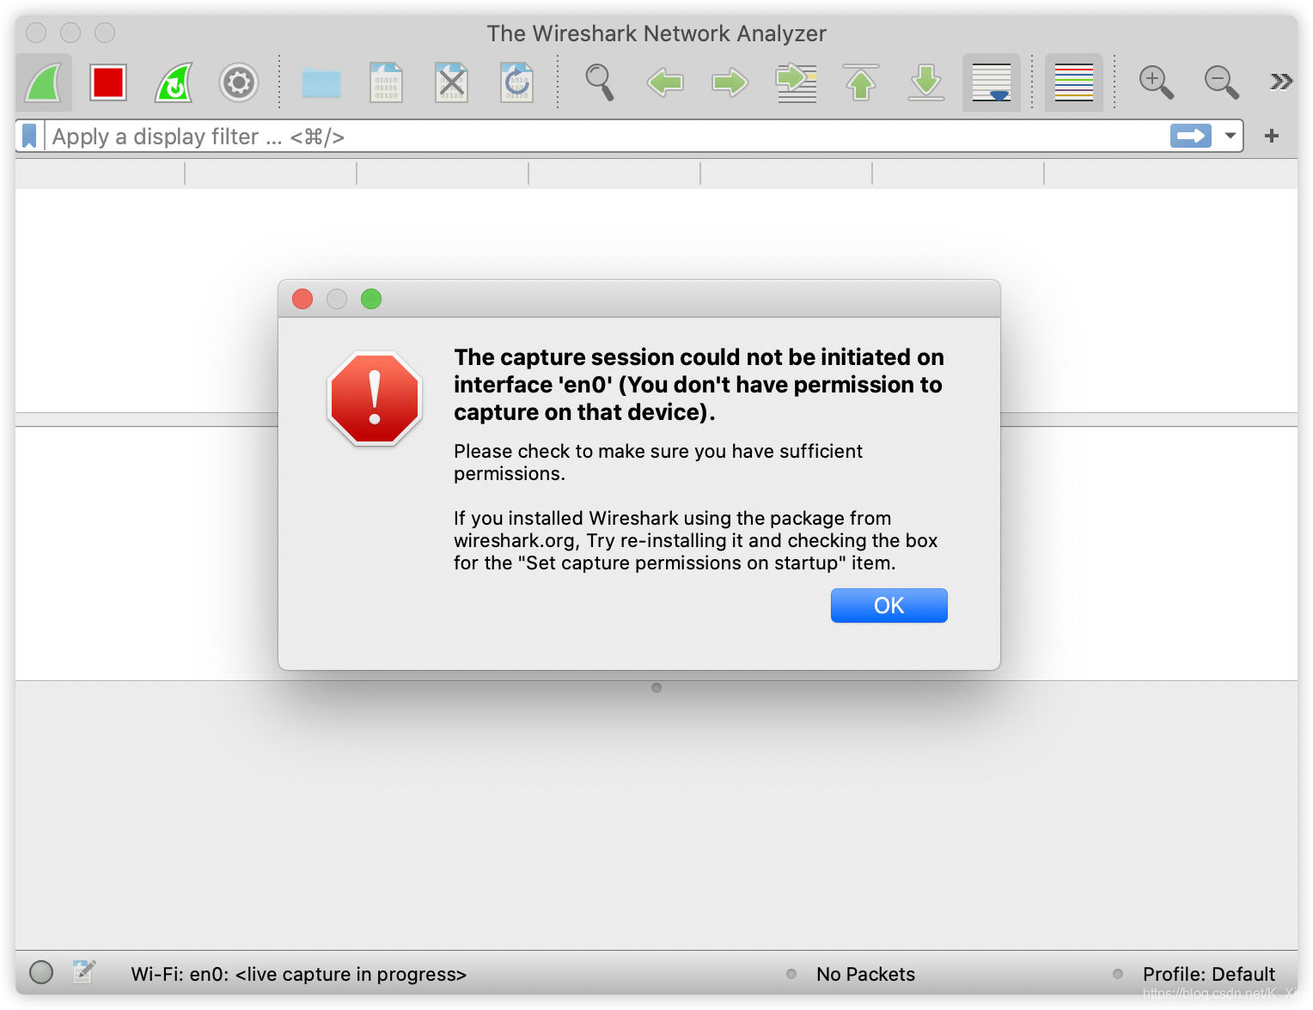The height and width of the screenshot is (1010, 1313).
Task: Go back in packet history
Action: coord(664,82)
